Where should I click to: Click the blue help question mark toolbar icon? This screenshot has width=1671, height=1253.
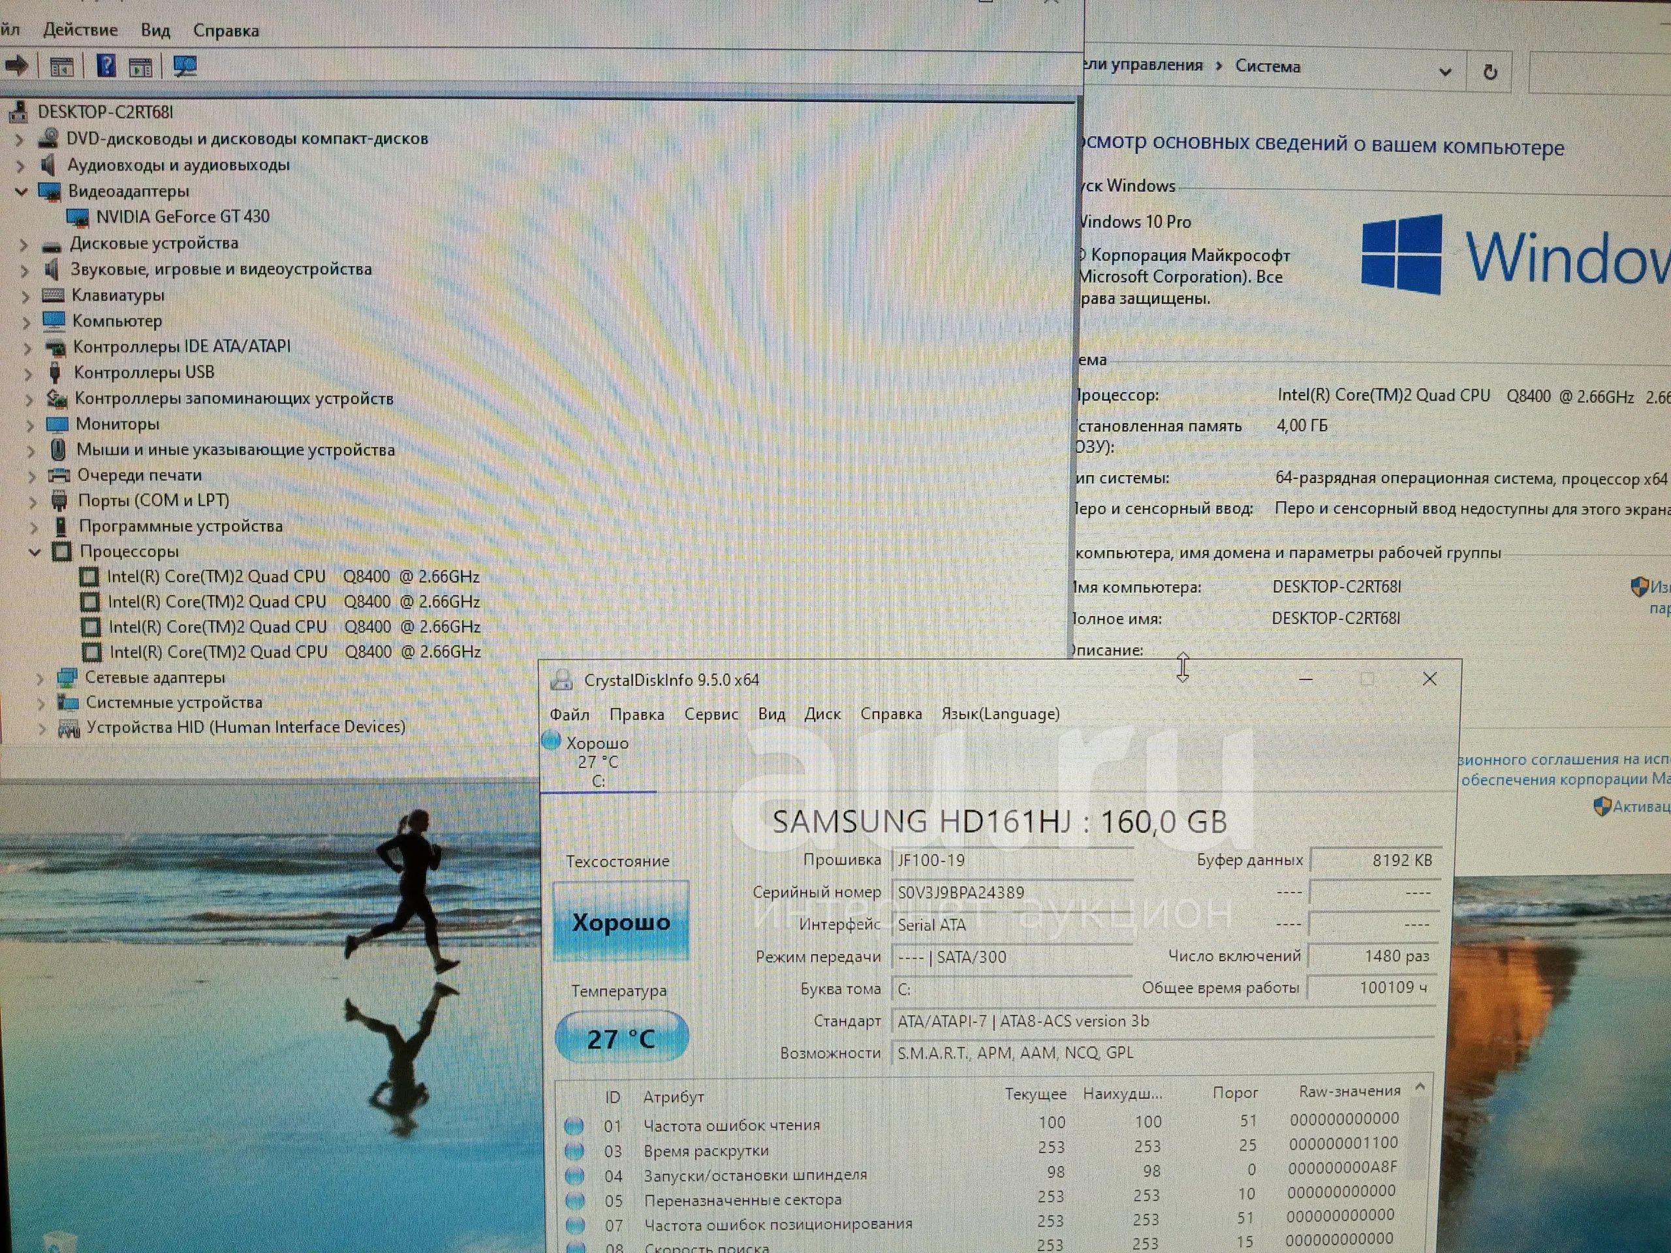pos(106,66)
